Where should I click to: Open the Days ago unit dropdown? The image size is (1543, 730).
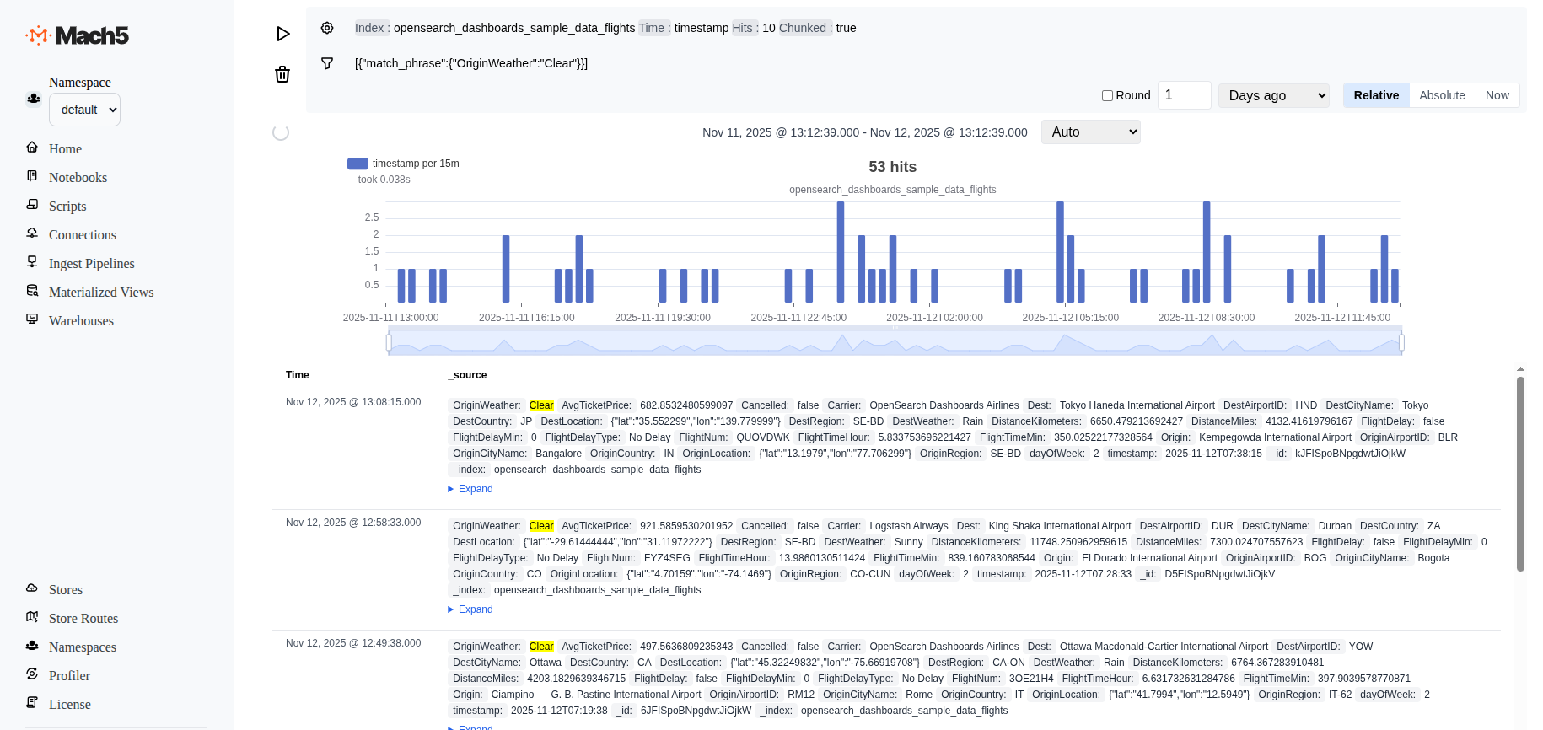point(1273,96)
